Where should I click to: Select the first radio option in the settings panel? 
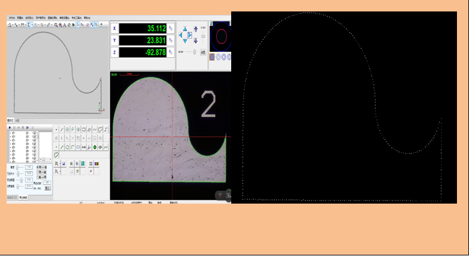pos(39,167)
